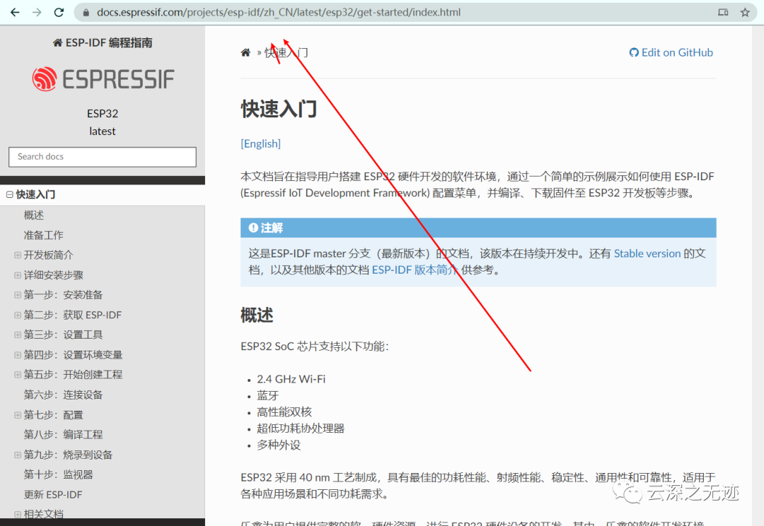
Task: Click the browser back arrow
Action: 16,12
